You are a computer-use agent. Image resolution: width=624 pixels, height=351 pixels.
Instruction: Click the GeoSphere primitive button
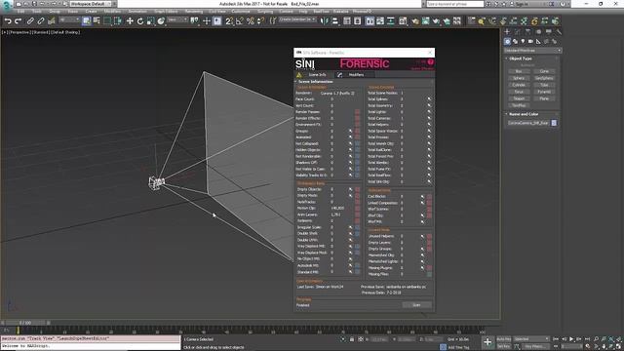pyautogui.click(x=544, y=78)
